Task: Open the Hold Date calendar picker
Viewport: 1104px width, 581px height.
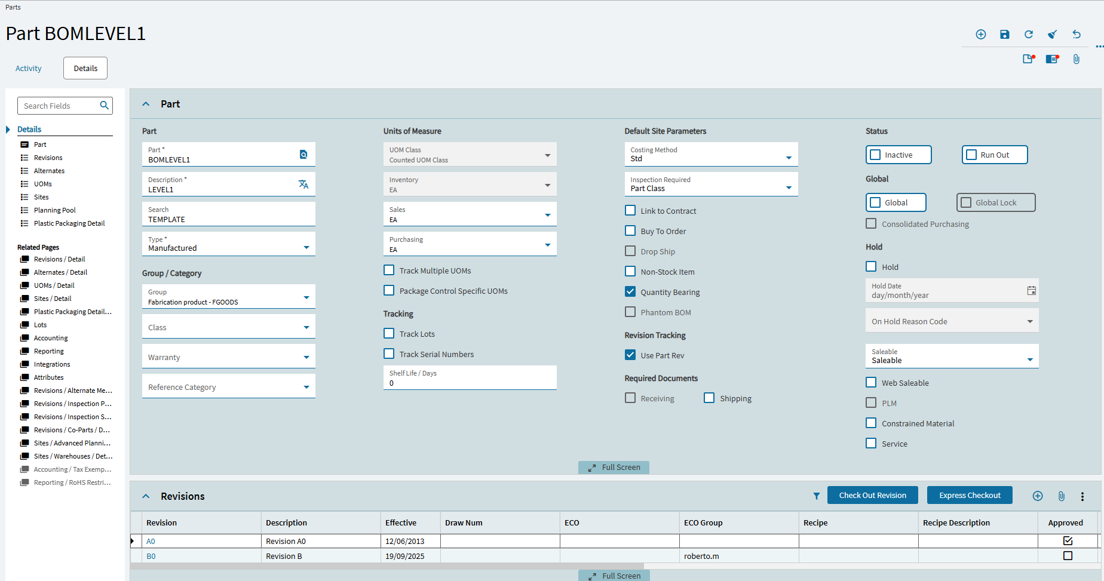Action: [x=1031, y=291]
